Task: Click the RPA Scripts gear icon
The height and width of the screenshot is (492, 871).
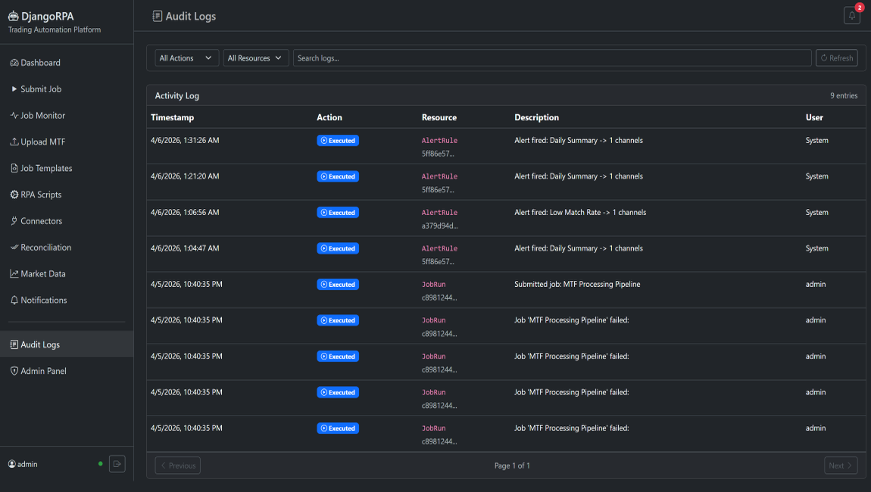Action: point(14,195)
